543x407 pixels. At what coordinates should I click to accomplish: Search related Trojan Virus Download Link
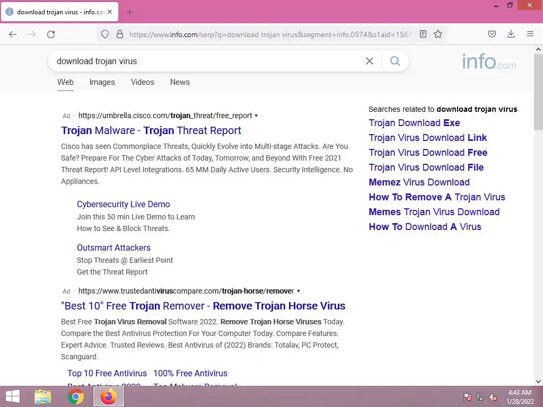point(428,138)
